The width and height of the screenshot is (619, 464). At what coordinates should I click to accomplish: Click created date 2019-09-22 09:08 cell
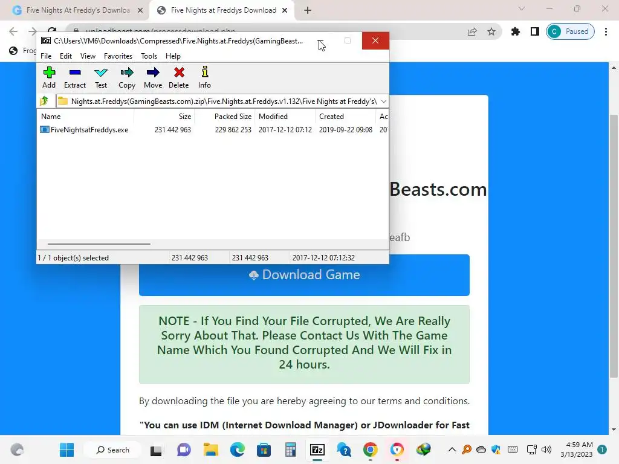point(345,130)
